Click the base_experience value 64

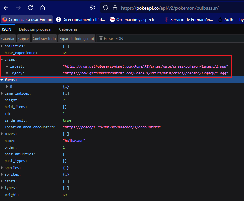(x=65, y=53)
